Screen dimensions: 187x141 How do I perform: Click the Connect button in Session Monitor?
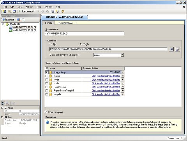click(8, 20)
